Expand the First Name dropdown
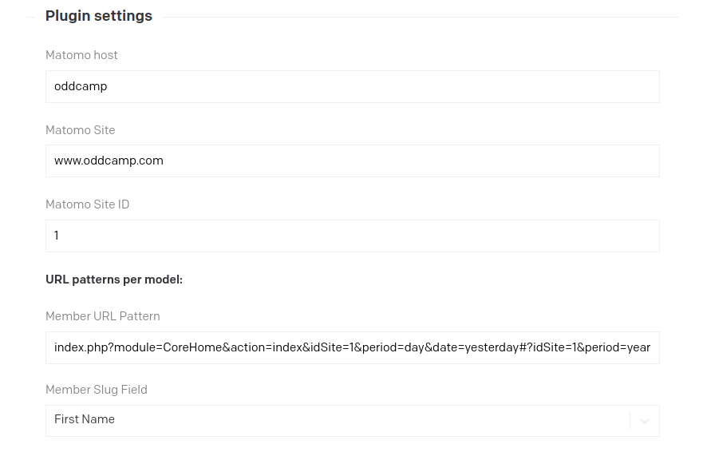The height and width of the screenshot is (456, 707). (x=352, y=421)
